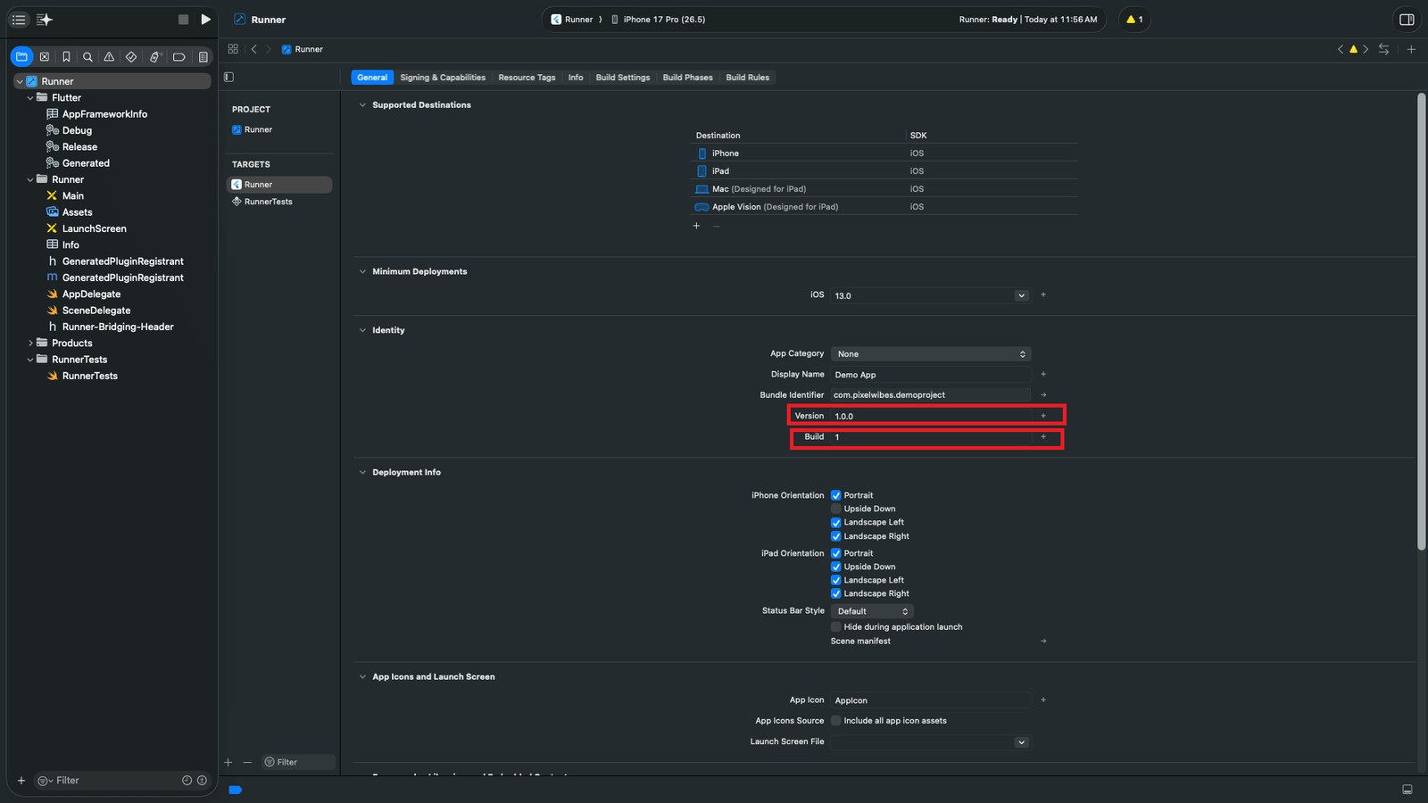
Task: Toggle iPhone Landscape Left checkbox
Action: 836,523
